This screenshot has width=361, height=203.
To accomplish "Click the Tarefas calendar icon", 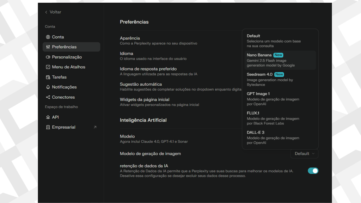I will click(48, 77).
